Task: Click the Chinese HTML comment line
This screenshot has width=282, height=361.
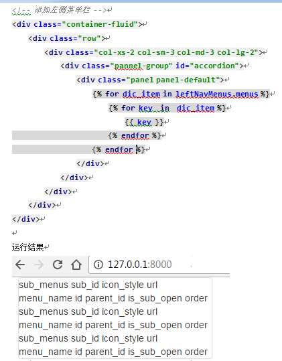Action: tap(60, 10)
